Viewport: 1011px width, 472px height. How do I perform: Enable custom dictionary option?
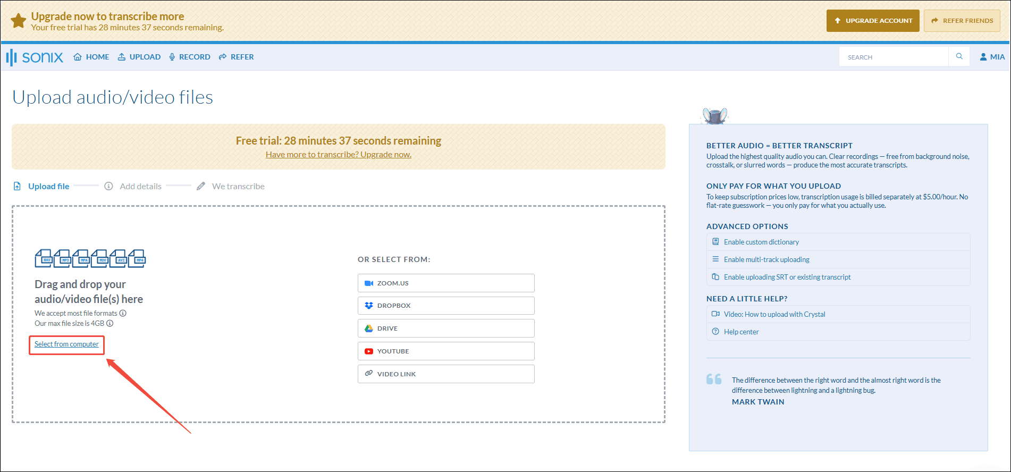coord(838,242)
